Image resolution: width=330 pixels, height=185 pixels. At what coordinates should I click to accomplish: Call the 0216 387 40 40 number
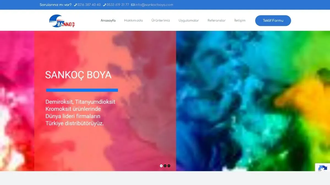pos(89,5)
